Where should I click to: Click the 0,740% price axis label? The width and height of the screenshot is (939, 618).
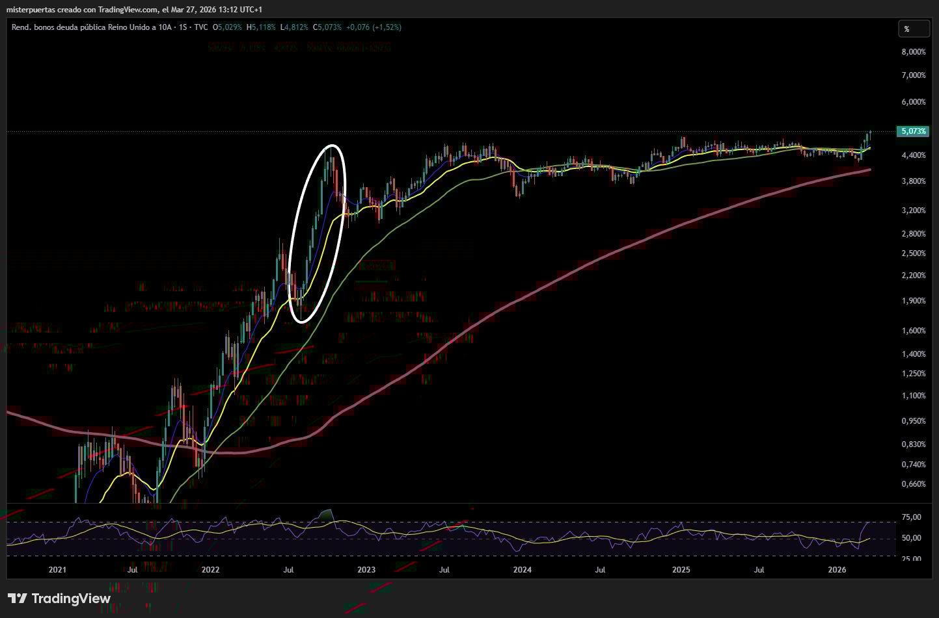click(x=914, y=465)
